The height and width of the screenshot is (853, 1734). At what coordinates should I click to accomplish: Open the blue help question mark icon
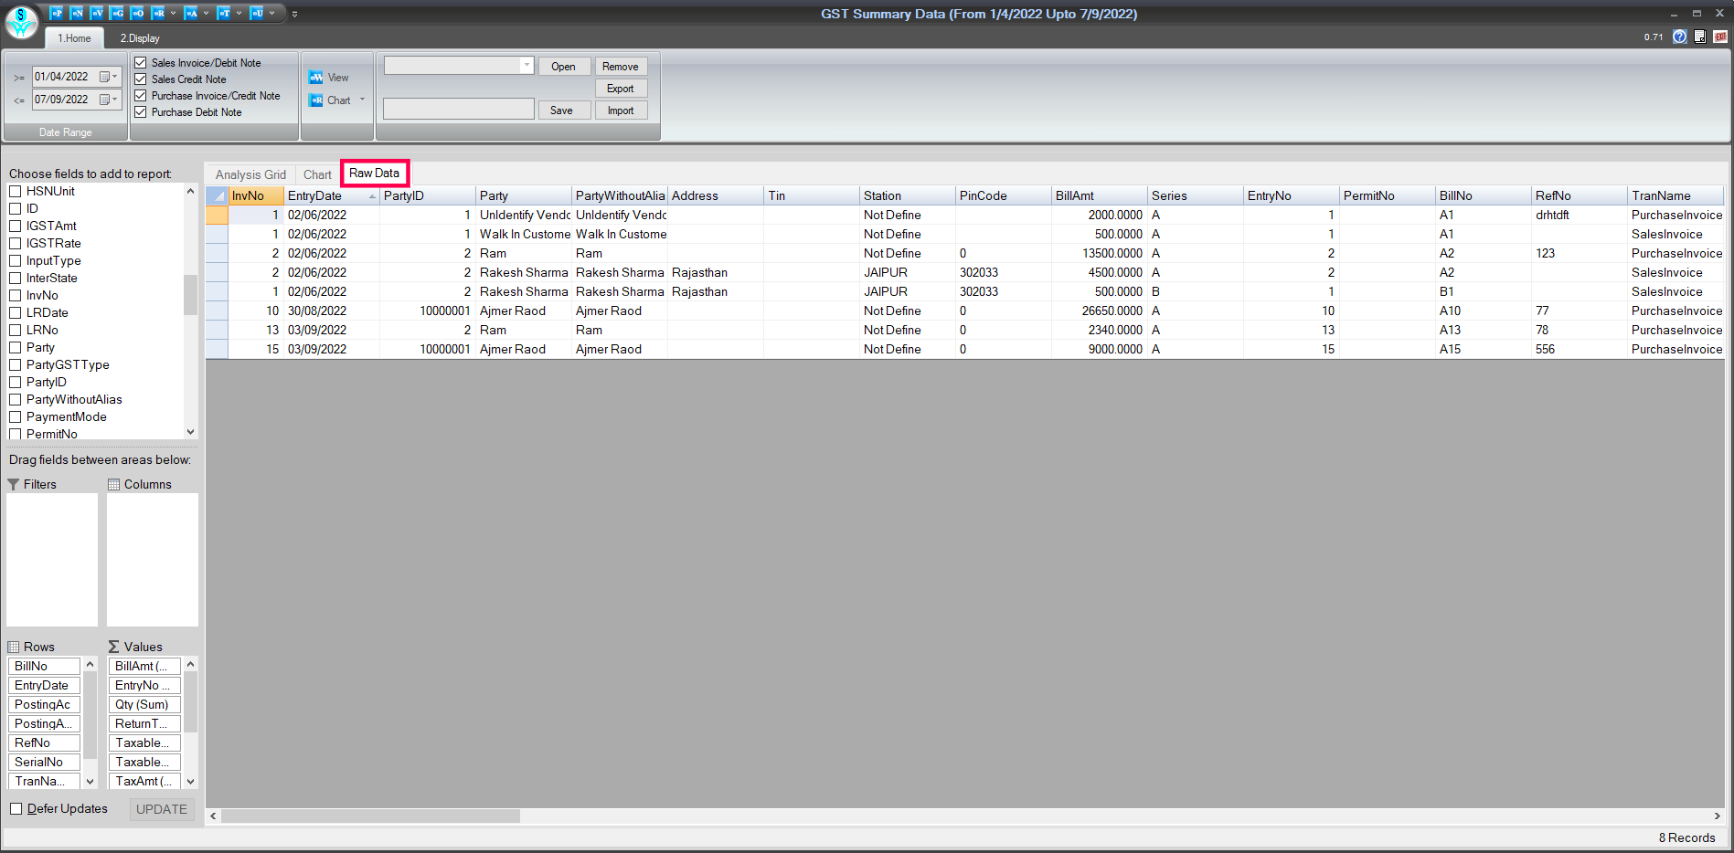[x=1679, y=37]
